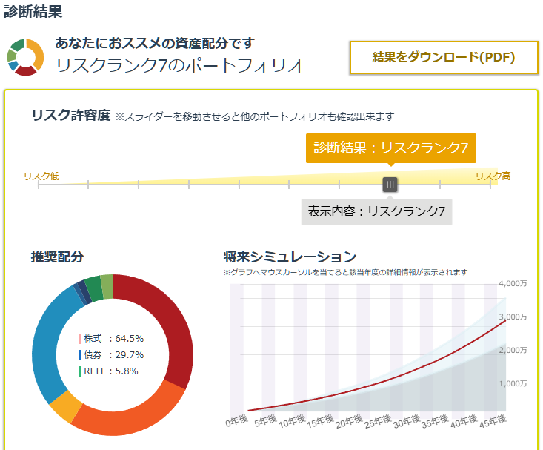Click the slider tick just left of handle
The height and width of the screenshot is (450, 543).
click(340, 185)
